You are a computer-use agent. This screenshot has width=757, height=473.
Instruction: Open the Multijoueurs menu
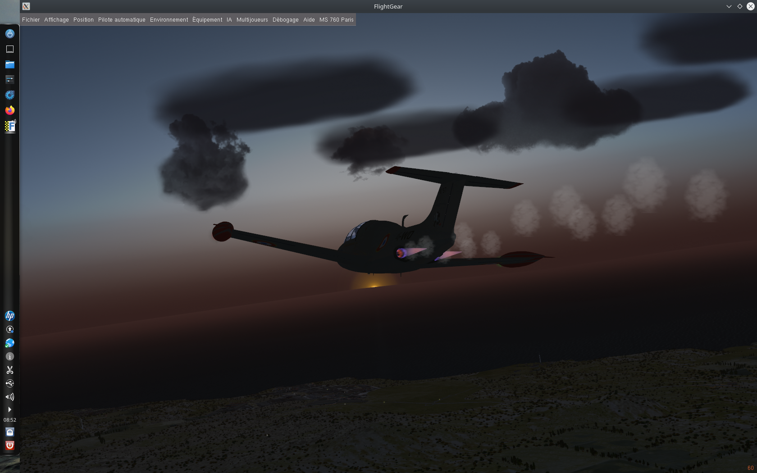[252, 20]
